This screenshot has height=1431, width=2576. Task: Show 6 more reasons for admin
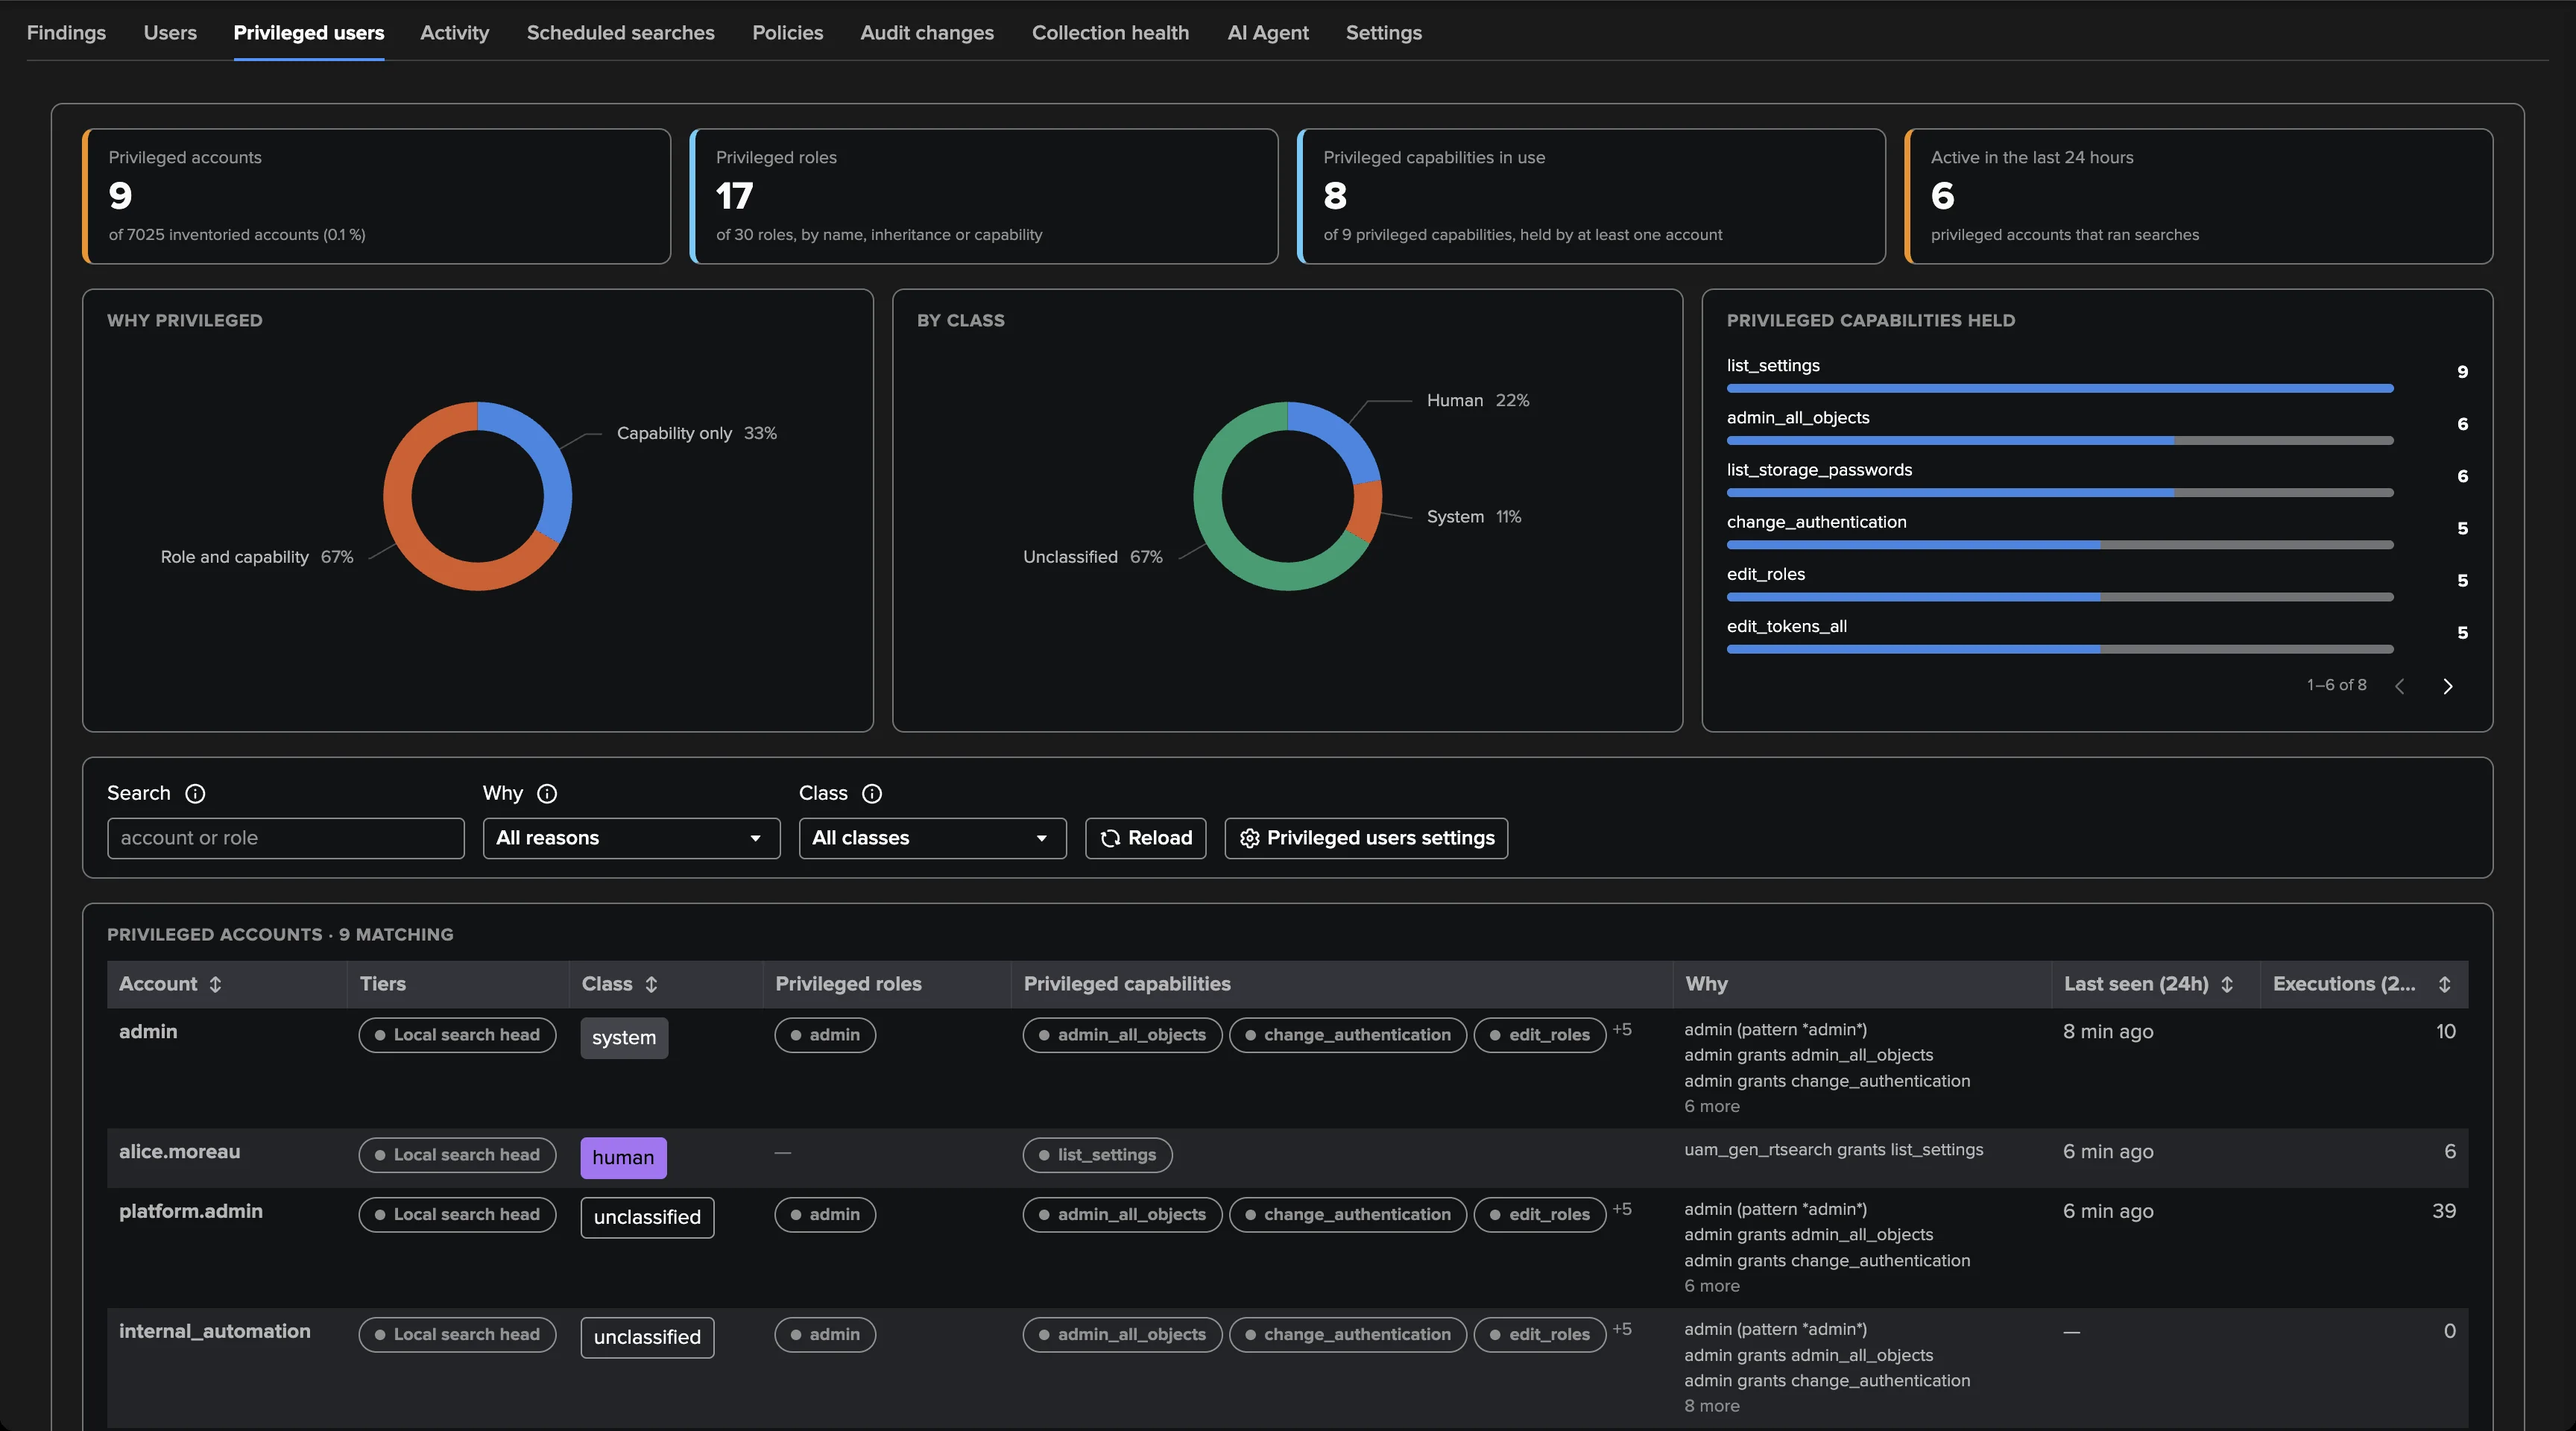click(x=1712, y=1106)
